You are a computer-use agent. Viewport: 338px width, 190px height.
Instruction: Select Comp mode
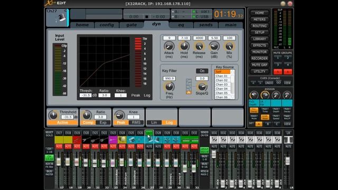point(88,122)
